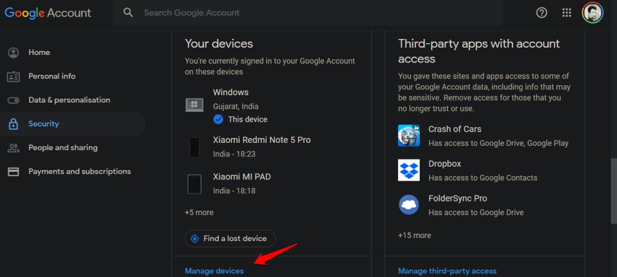Screen dimensions: 617x277
Task: Show the +15 more third-party apps
Action: pyautogui.click(x=414, y=236)
